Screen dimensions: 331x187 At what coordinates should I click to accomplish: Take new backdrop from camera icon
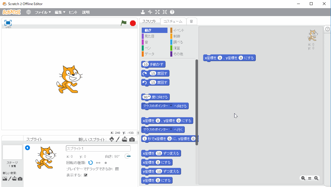(20, 179)
